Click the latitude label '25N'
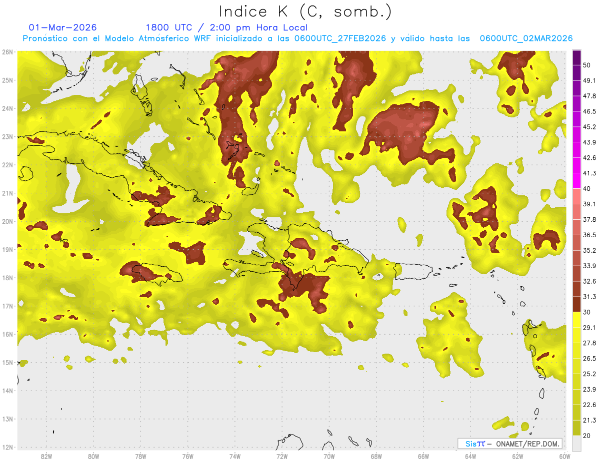 [x=7, y=80]
